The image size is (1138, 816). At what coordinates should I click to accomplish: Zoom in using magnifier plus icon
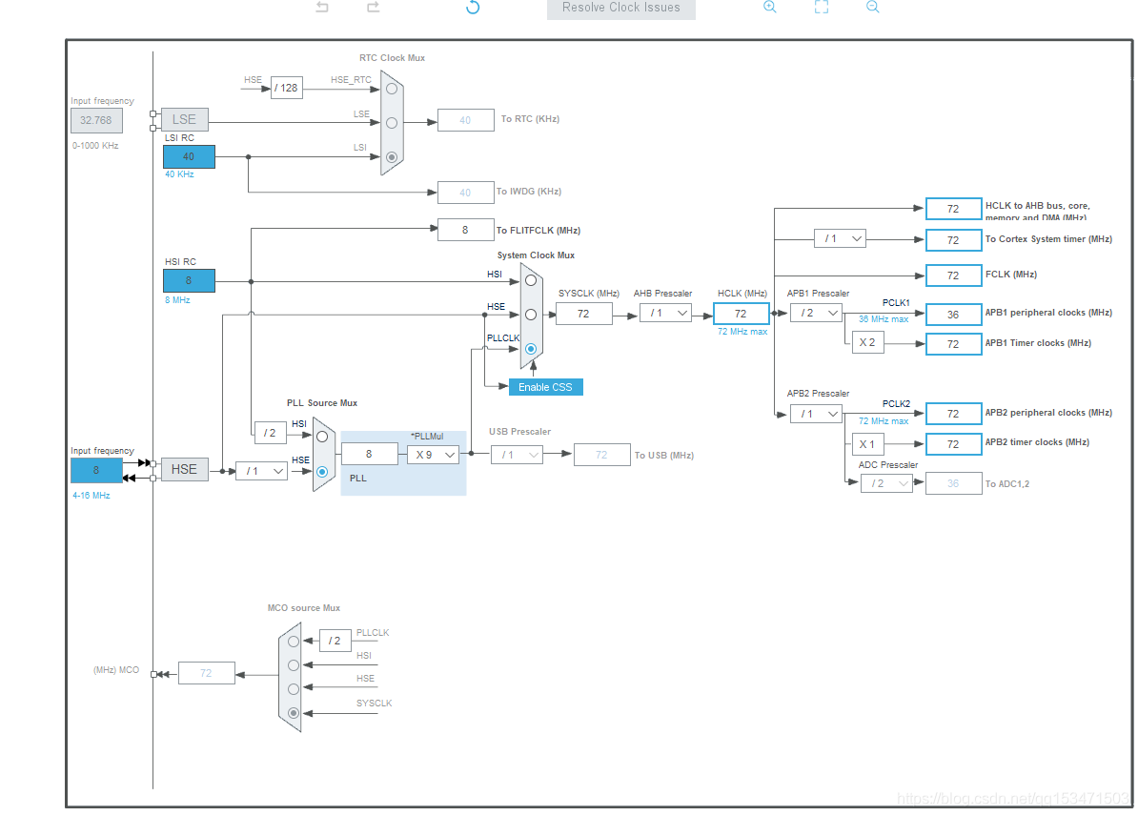click(x=770, y=8)
